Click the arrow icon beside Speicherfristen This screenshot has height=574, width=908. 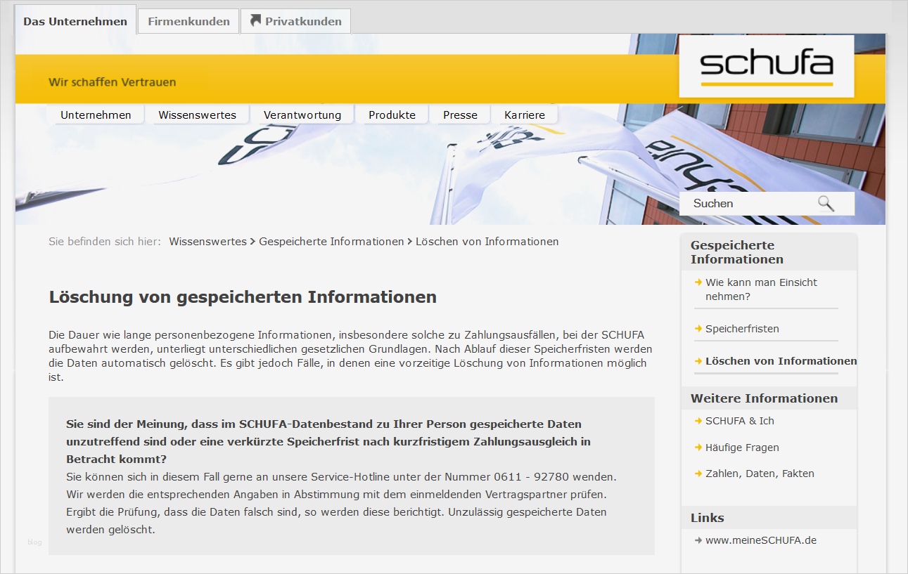(697, 329)
